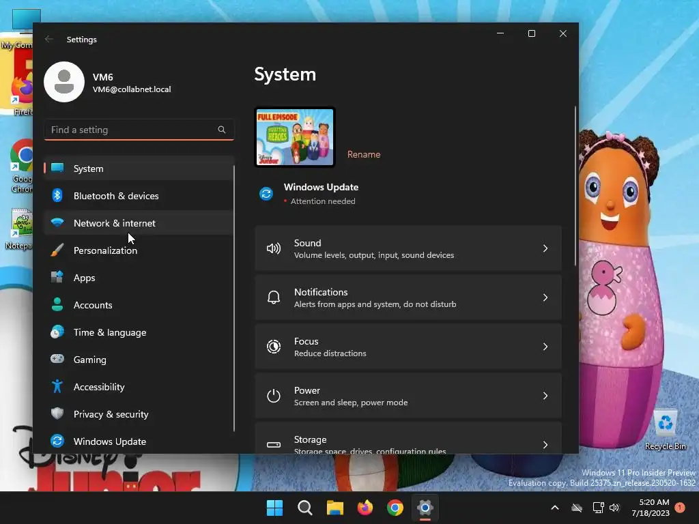The height and width of the screenshot is (524, 699).
Task: Open Time & language category
Action: [x=139, y=332]
